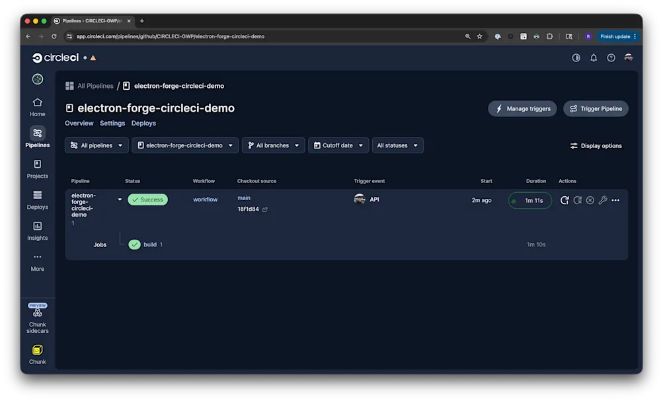Close the Pipelines browser tab
The width and height of the screenshot is (663, 401).
(129, 20)
